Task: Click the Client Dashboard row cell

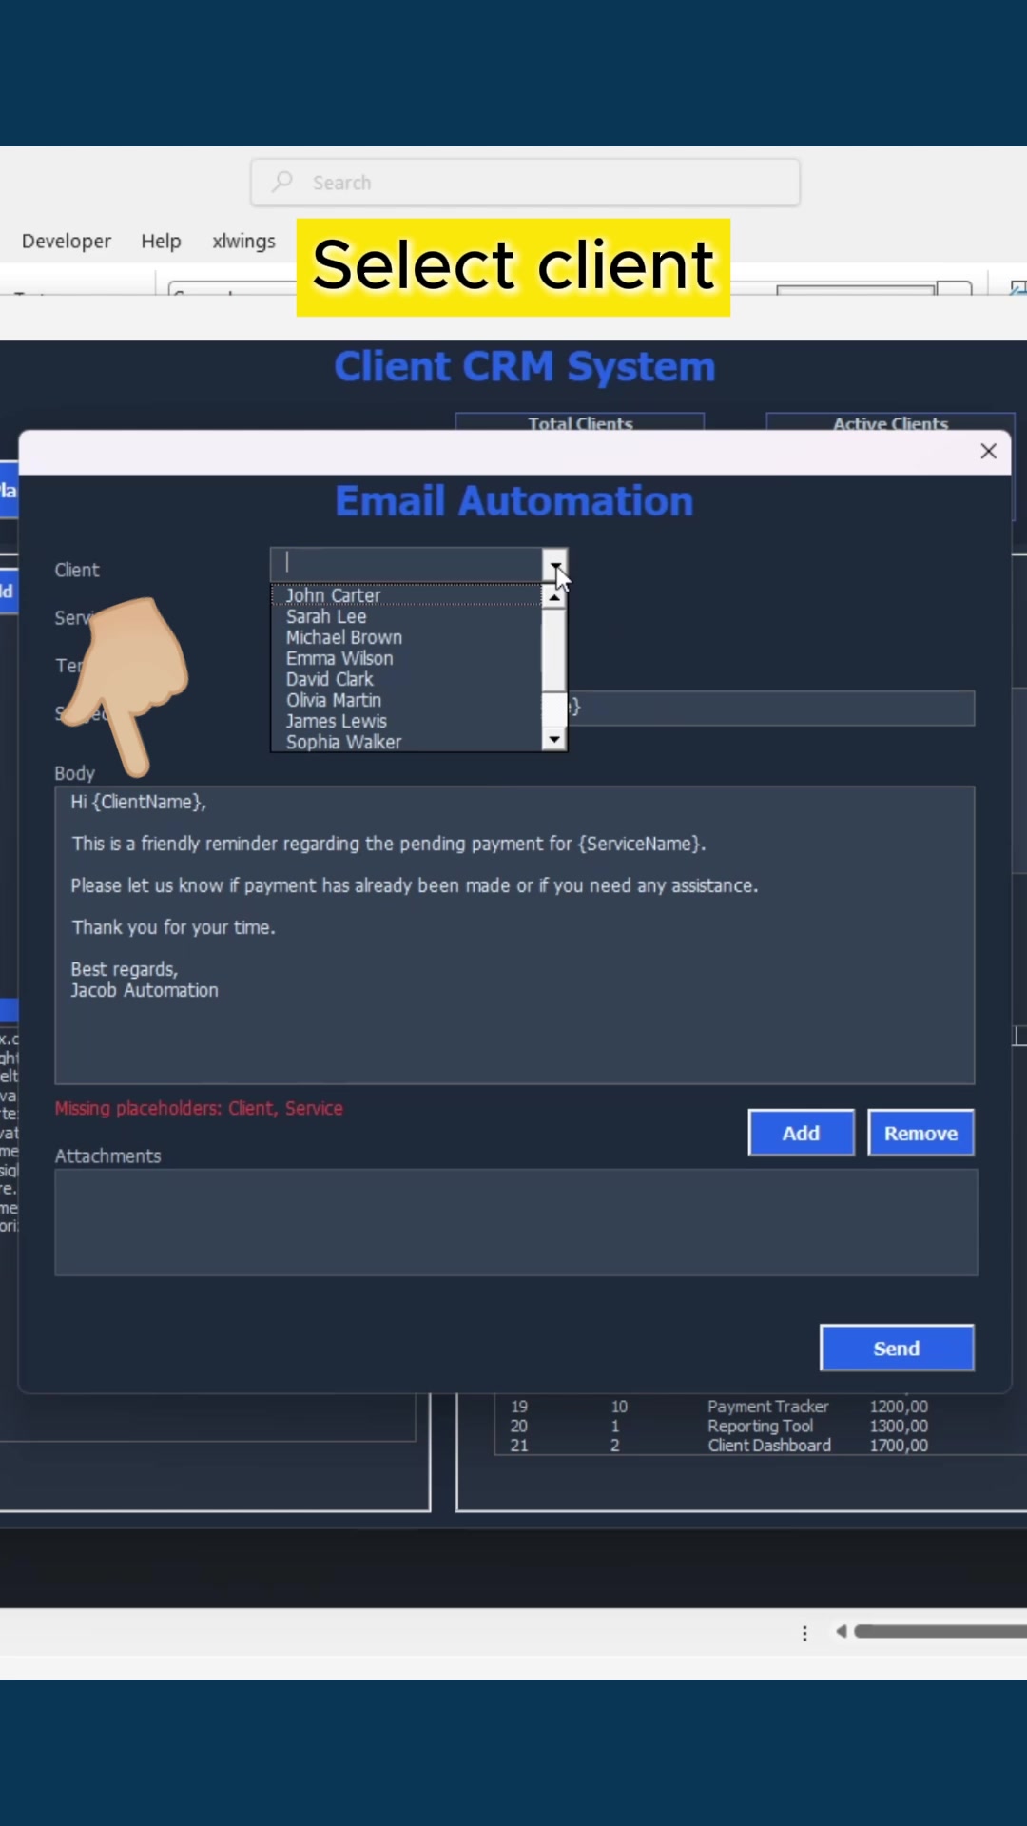Action: pos(768,1446)
